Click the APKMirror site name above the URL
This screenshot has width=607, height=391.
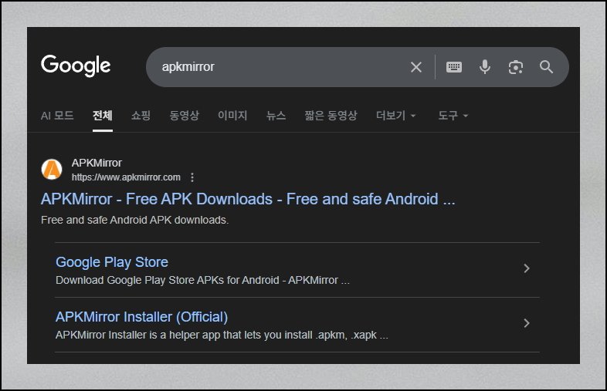pos(97,163)
